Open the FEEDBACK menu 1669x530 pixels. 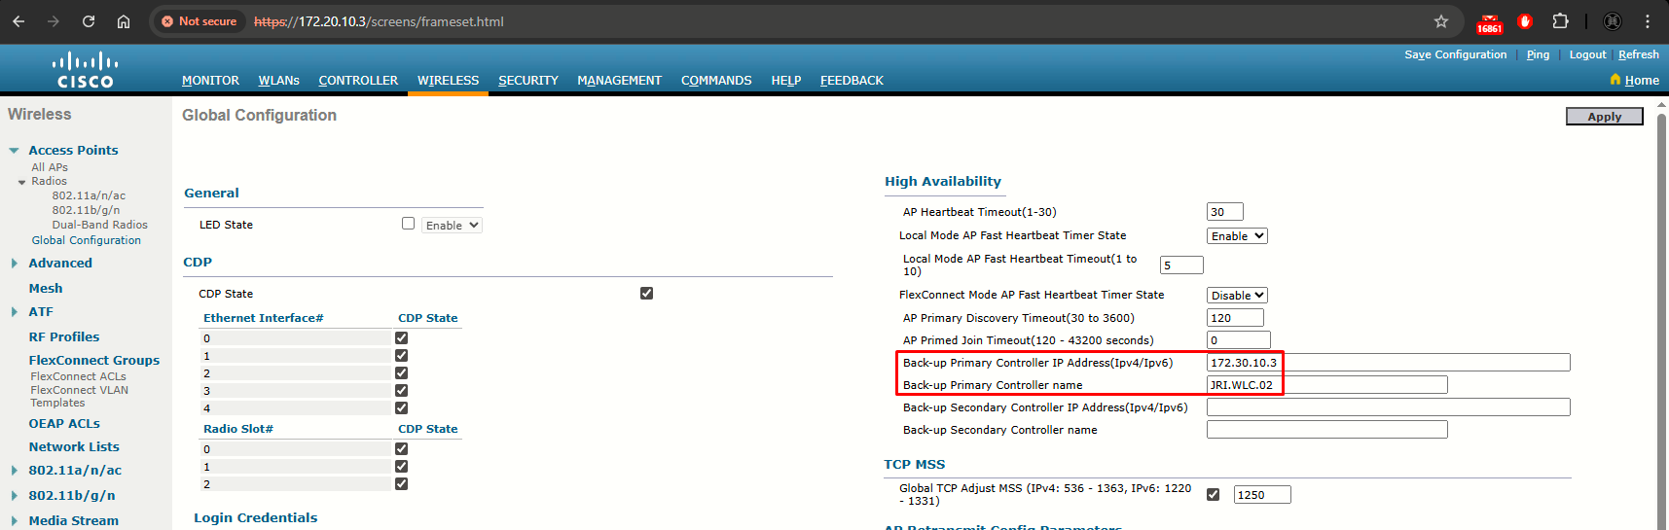(852, 81)
